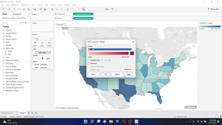Click the Presentation Mode toolbar icon

coord(112,9)
